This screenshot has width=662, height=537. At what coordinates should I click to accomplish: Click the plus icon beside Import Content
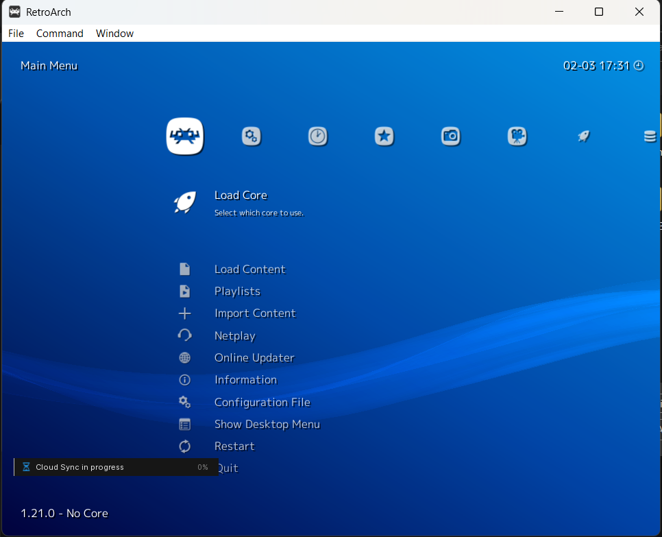coord(184,313)
